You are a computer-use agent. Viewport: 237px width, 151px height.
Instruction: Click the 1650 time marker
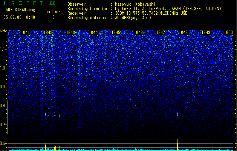click(x=228, y=32)
